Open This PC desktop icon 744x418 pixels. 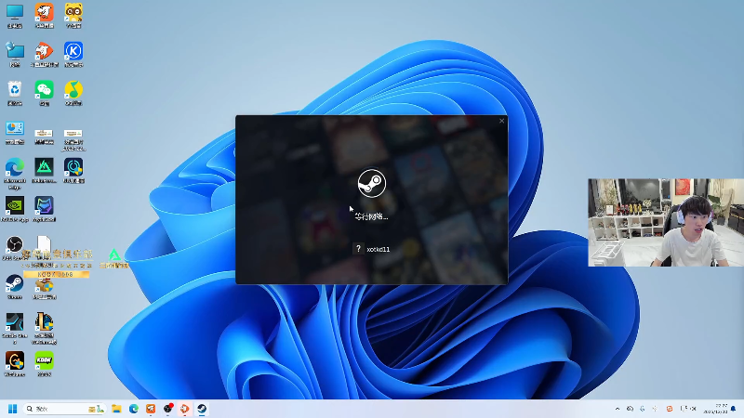15,16
